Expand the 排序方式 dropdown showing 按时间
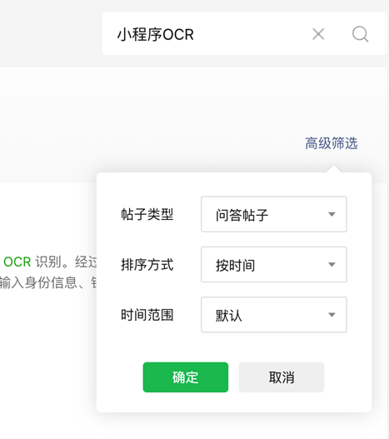Viewport: 389px width, 439px height. [x=274, y=264]
